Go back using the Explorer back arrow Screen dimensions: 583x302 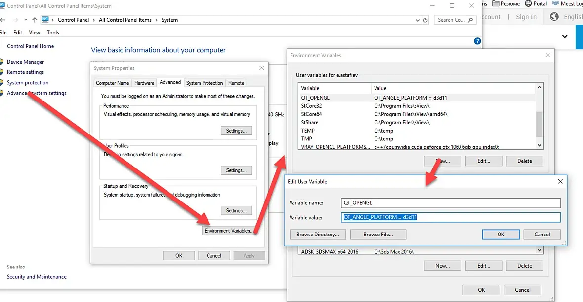point(3,20)
